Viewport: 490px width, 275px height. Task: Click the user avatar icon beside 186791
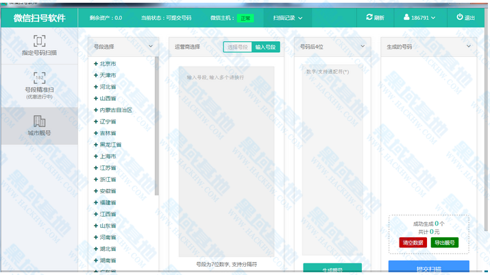[x=406, y=17]
